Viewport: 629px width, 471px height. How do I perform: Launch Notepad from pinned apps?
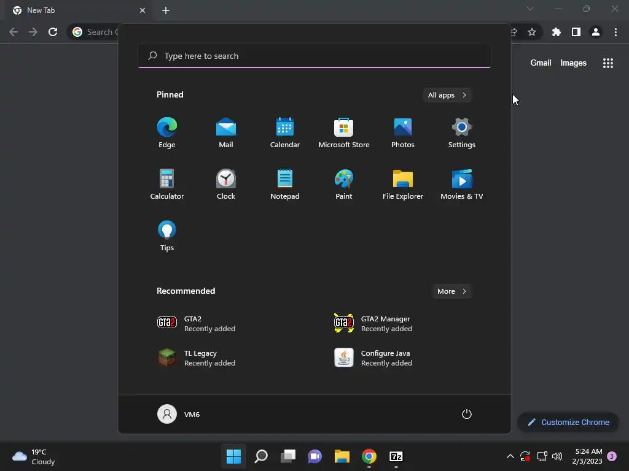(x=285, y=184)
